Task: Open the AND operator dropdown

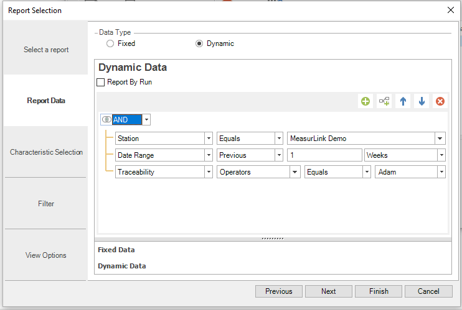Action: coord(146,120)
